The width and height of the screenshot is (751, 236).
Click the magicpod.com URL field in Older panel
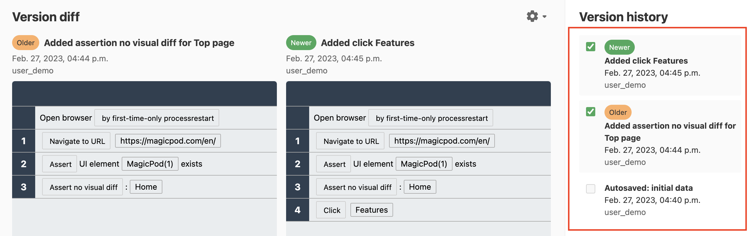tap(168, 141)
